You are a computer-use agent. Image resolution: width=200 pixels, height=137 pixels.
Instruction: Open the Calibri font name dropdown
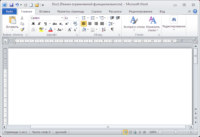pos(62,18)
